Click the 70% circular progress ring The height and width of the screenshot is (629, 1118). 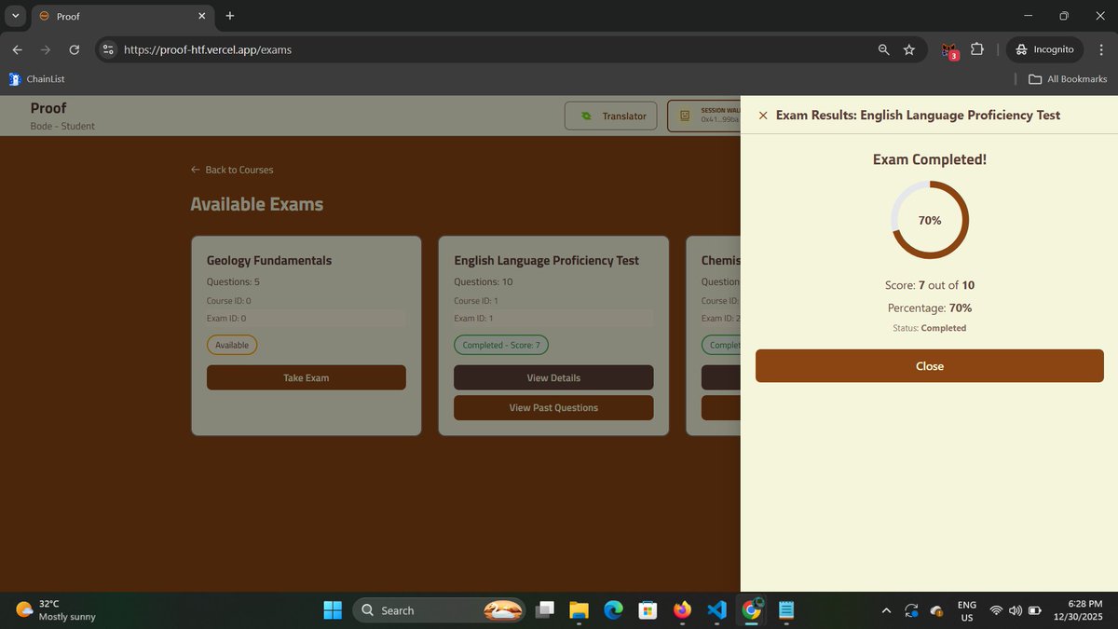pos(930,220)
